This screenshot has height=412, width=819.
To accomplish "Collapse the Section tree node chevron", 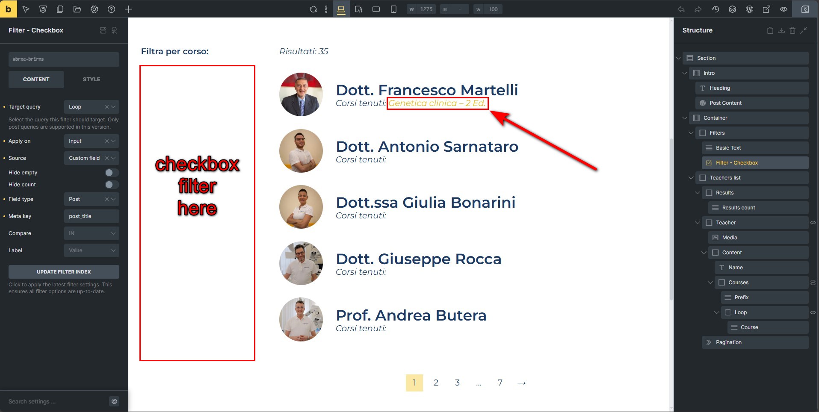I will [678, 58].
